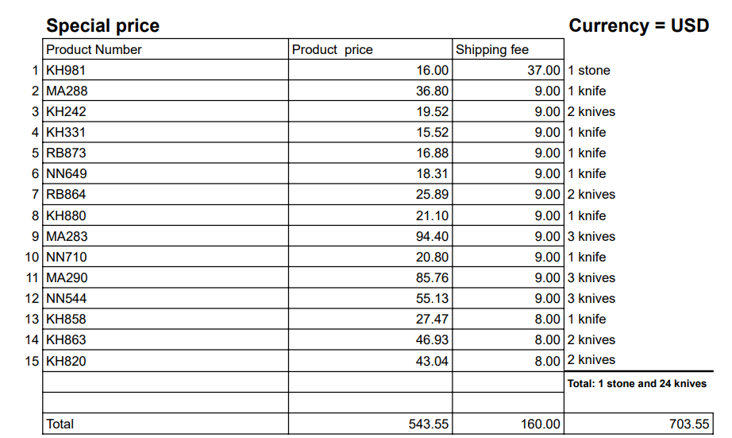Viewport: 732px width, 438px height.
Task: Select the Product price header cell
Action: (x=370, y=49)
